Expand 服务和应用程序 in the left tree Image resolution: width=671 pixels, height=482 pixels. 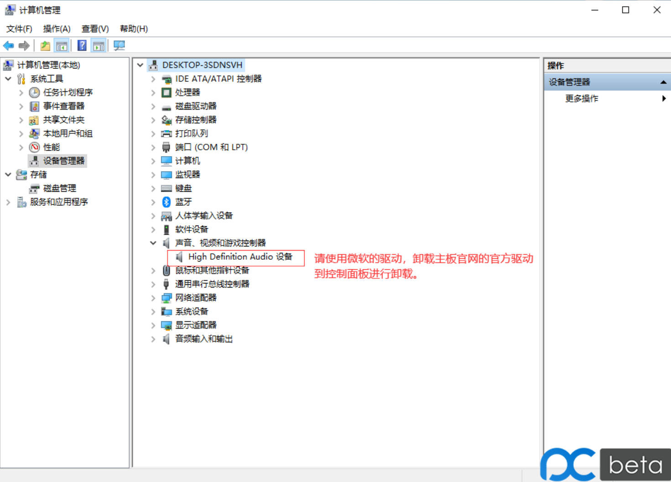coord(8,202)
